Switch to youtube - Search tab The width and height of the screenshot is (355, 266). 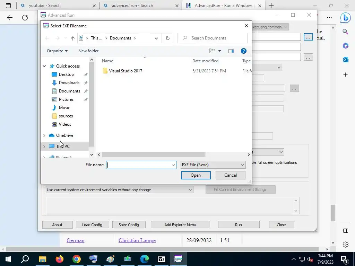pos(58,6)
